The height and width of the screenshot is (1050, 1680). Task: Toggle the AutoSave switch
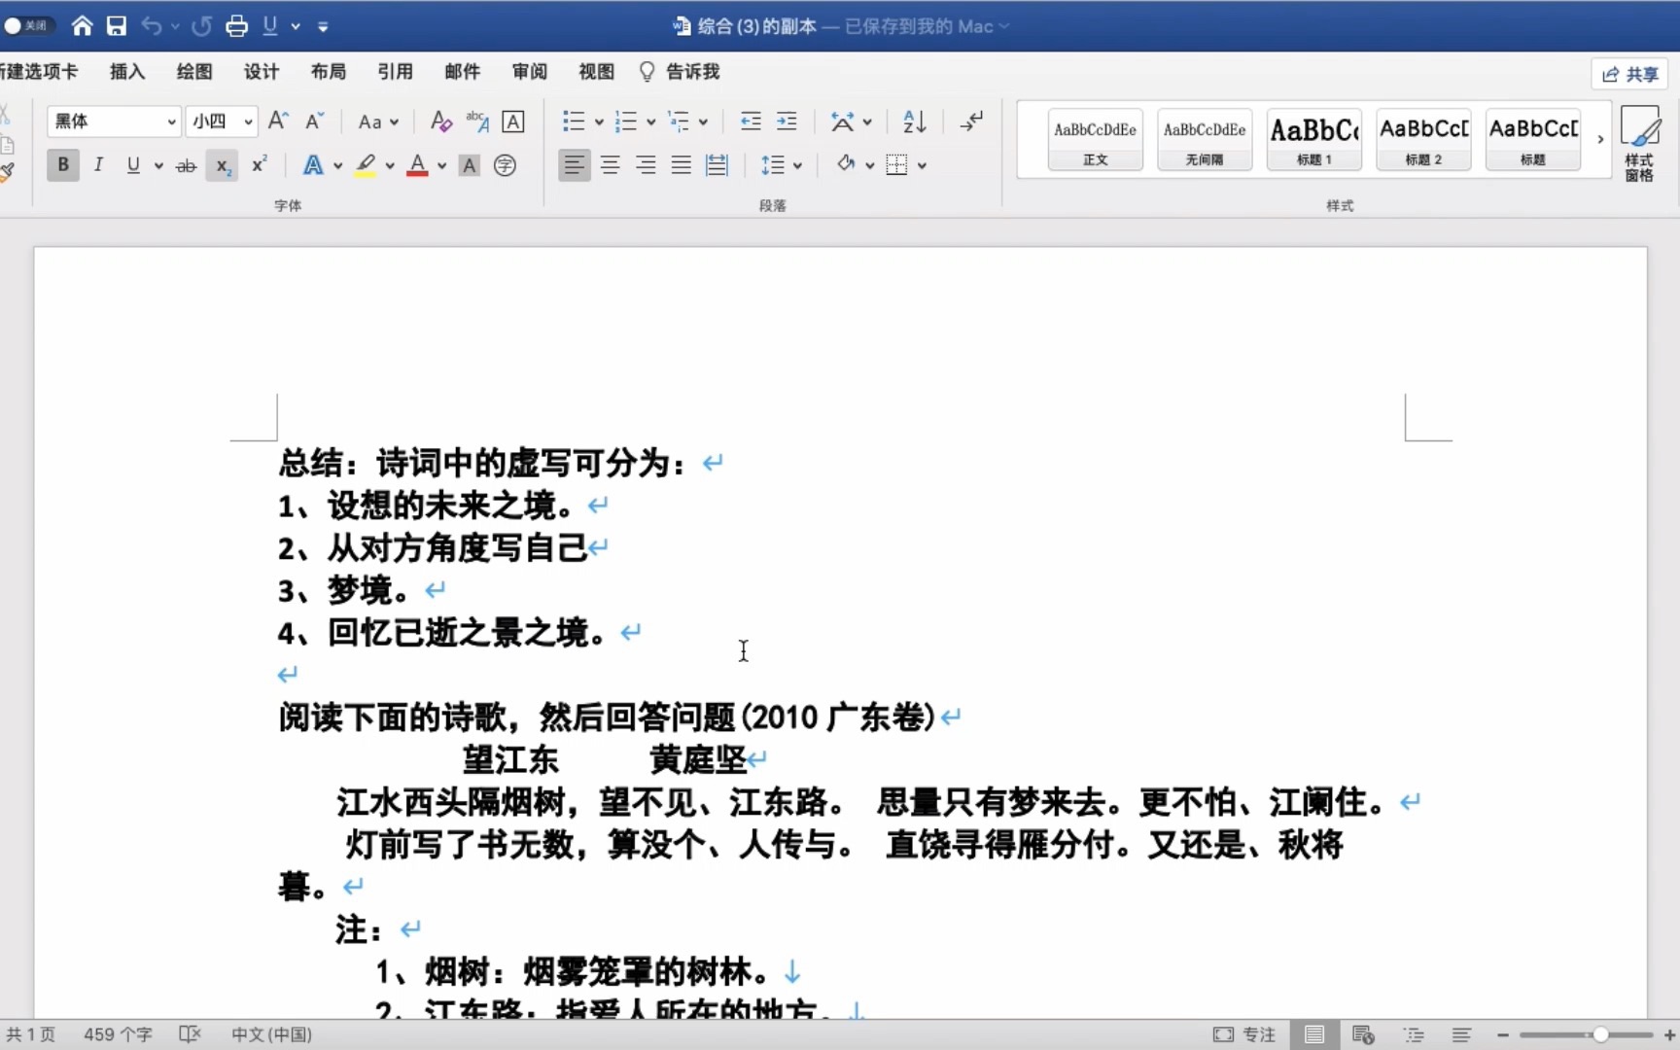click(27, 26)
